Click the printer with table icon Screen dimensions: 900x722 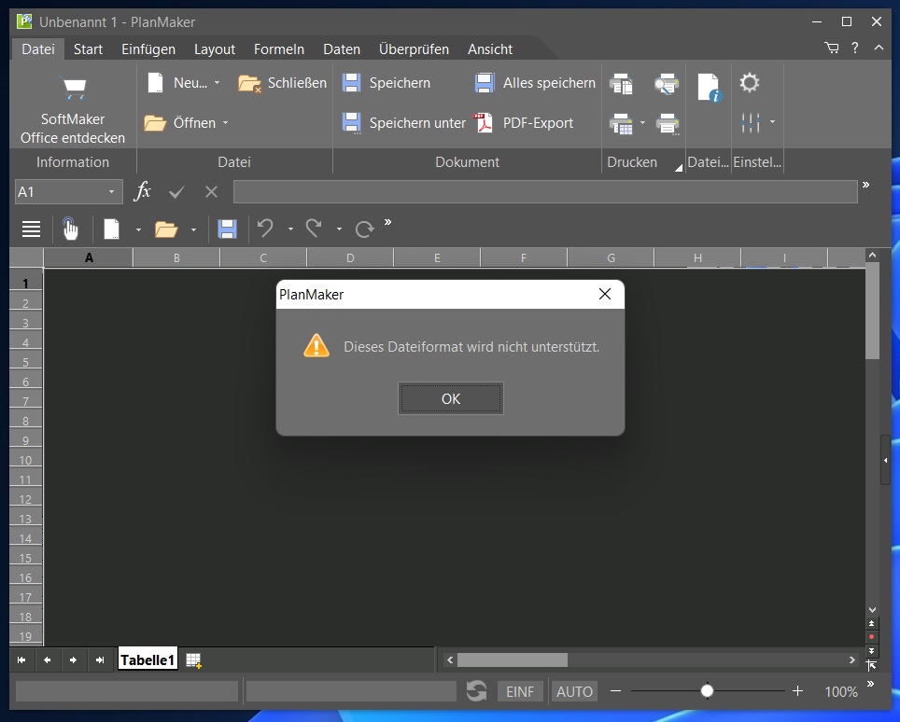(621, 123)
